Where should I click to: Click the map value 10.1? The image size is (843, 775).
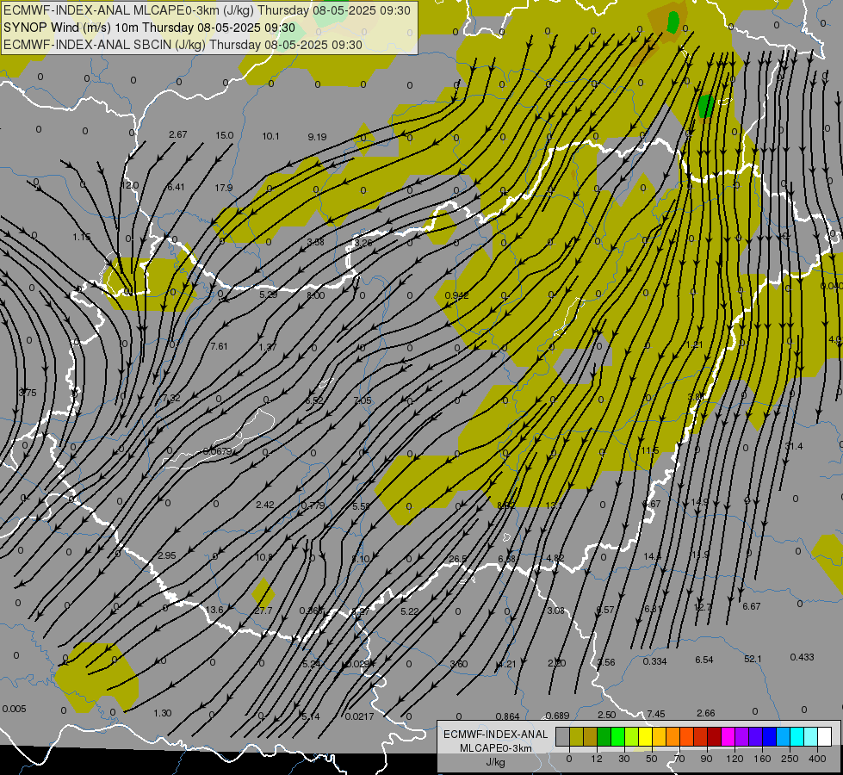coord(270,137)
